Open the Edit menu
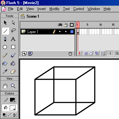 (20, 9)
